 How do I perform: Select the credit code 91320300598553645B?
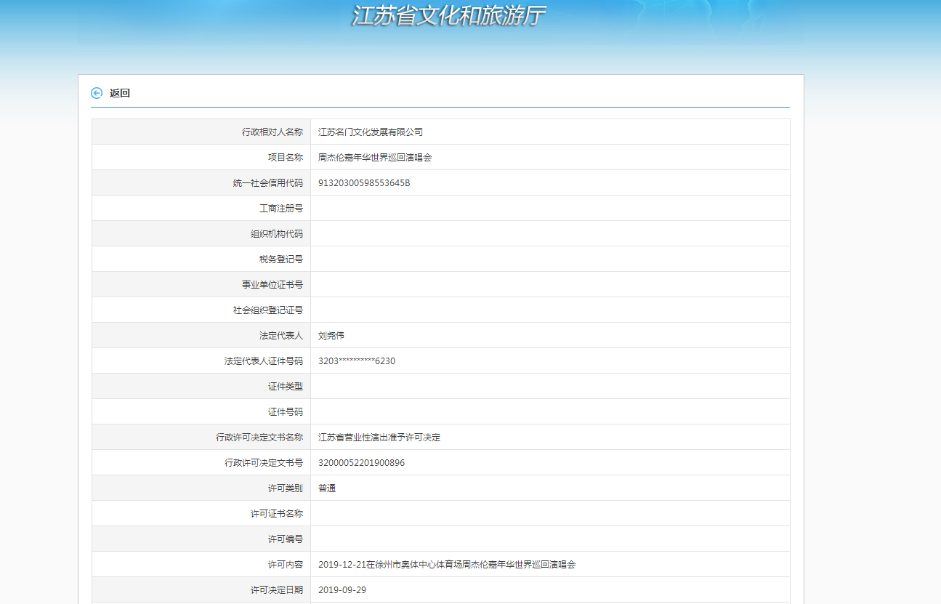tap(364, 183)
